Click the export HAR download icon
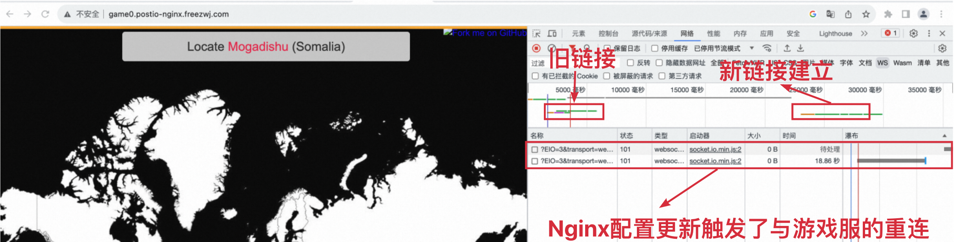The image size is (954, 242). (800, 48)
